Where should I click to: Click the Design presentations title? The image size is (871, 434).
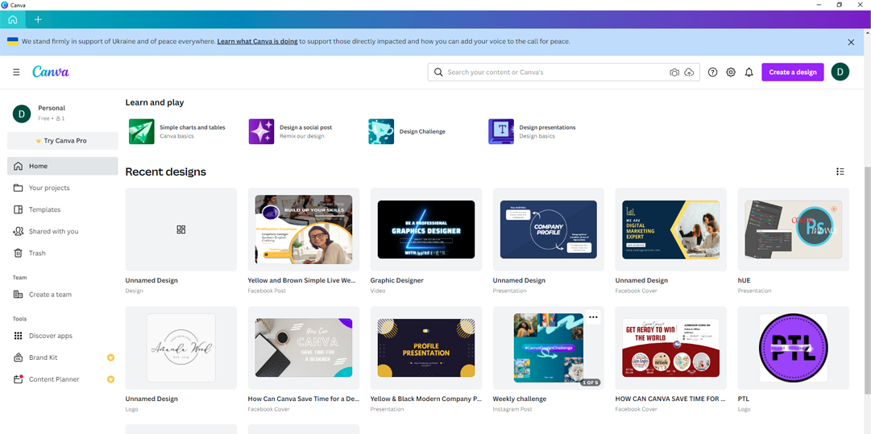tap(547, 127)
